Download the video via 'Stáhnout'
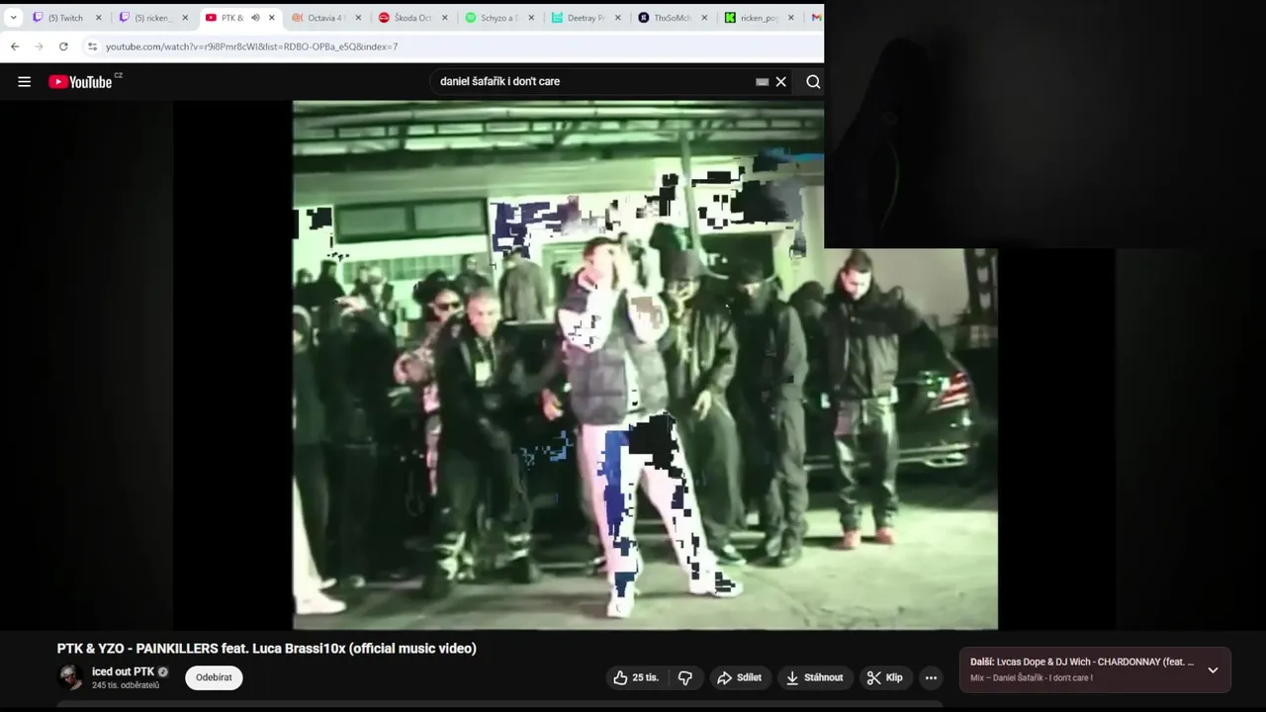Viewport: 1266px width, 712px height. point(814,677)
